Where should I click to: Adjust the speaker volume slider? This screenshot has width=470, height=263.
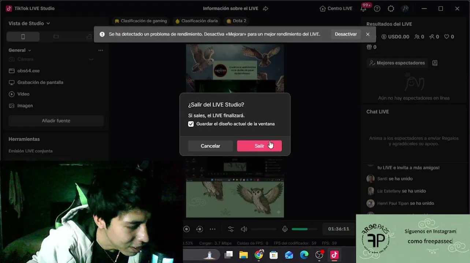[264, 229]
